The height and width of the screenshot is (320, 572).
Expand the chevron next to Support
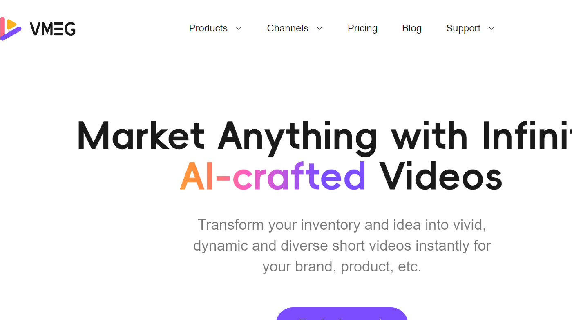click(x=492, y=28)
